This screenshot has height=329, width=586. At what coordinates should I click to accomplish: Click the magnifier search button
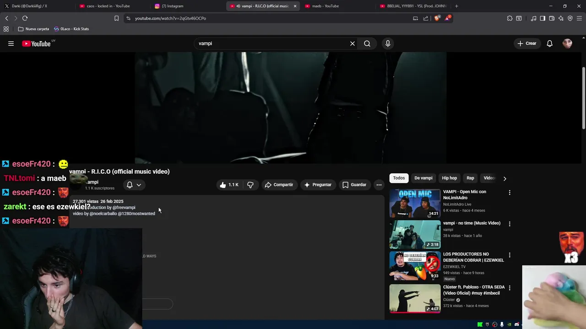367,43
